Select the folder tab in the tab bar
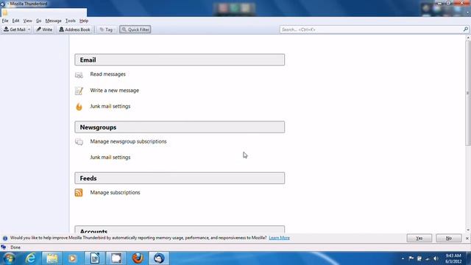 (x=44, y=13)
